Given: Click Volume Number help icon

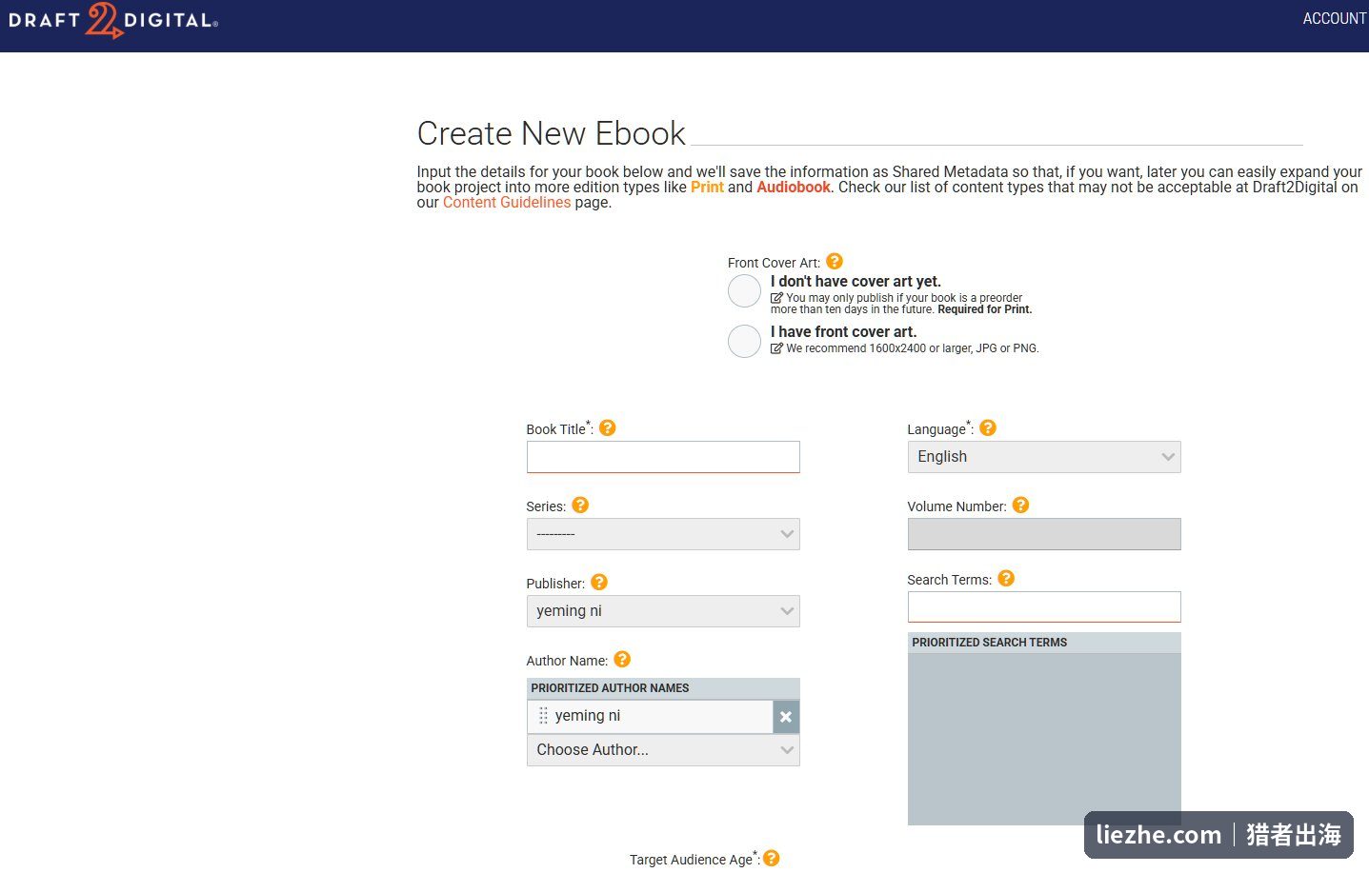Looking at the screenshot, I should [x=1020, y=505].
